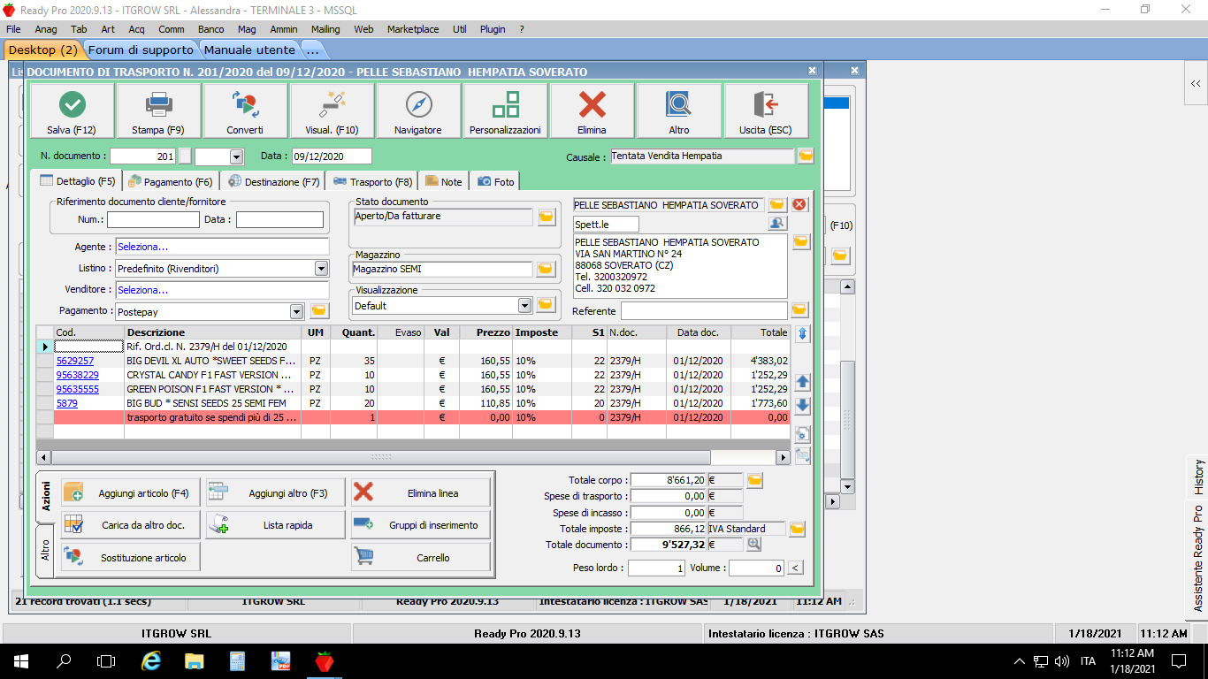This screenshot has height=679, width=1208.
Task: Click the < button next to Volume
Action: coord(796,568)
